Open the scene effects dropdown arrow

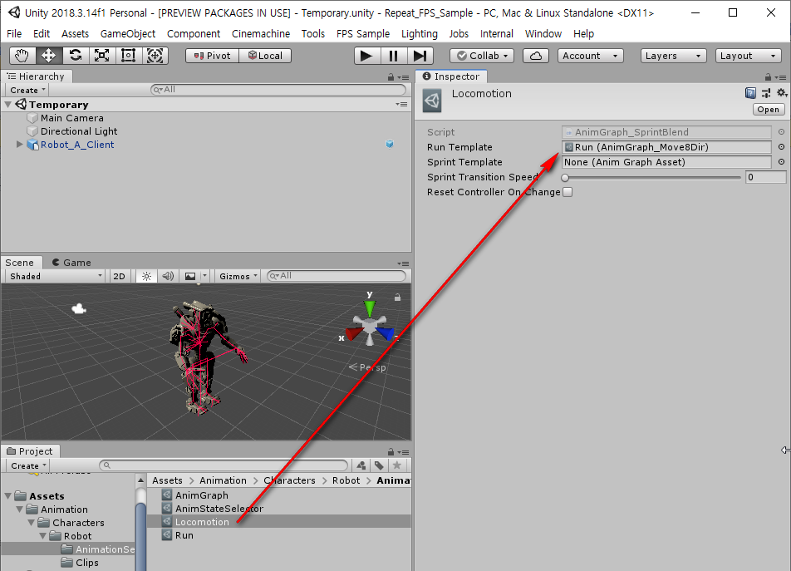pyautogui.click(x=204, y=276)
